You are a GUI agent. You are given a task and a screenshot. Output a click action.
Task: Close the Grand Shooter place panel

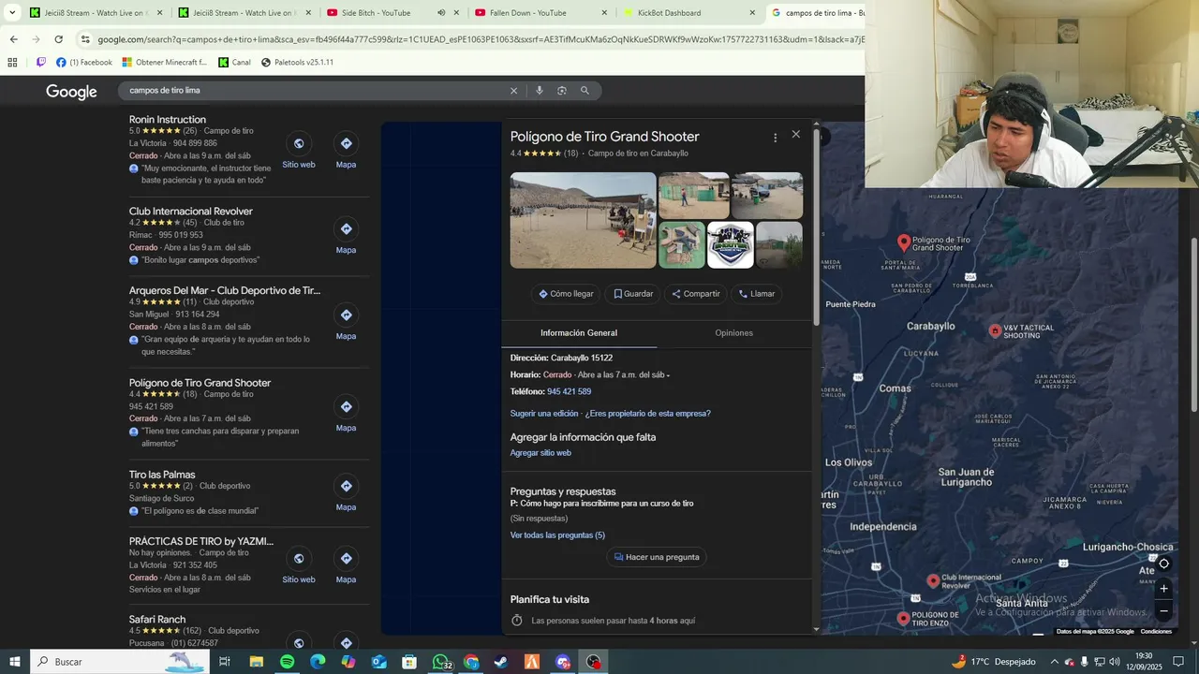tap(796, 135)
